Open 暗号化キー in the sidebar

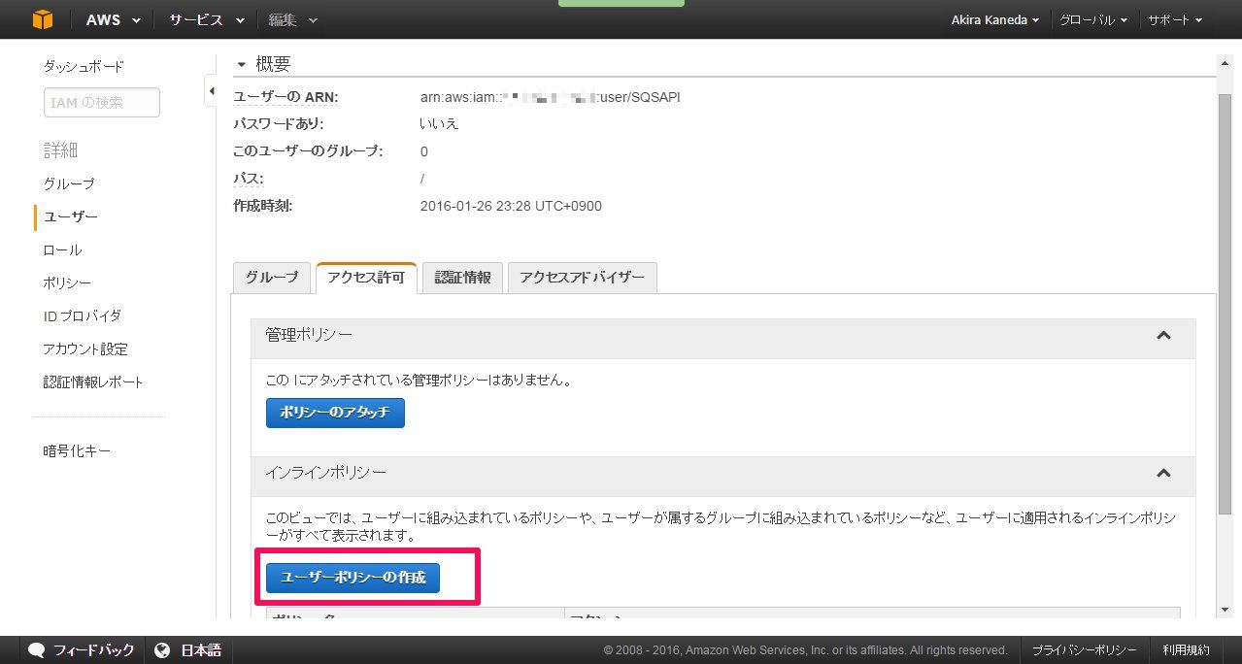coord(77,450)
